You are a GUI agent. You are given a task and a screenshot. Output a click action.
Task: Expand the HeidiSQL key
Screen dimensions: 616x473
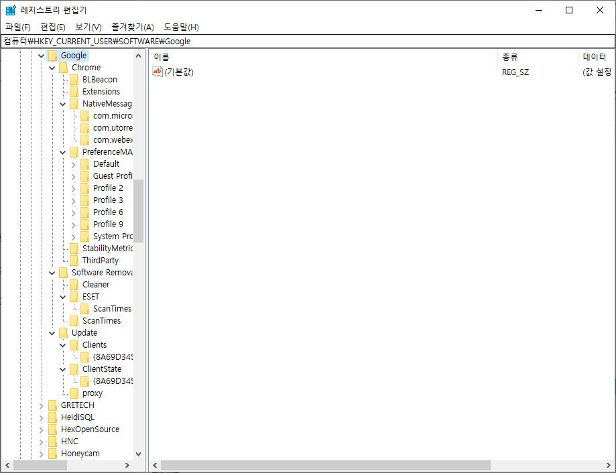42,417
